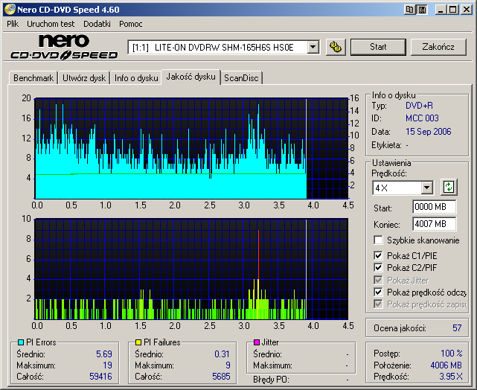Click the red PI Failures peak near 3.2 GB in the lower graph
Image resolution: width=477 pixels, height=390 pixels.
[x=258, y=255]
